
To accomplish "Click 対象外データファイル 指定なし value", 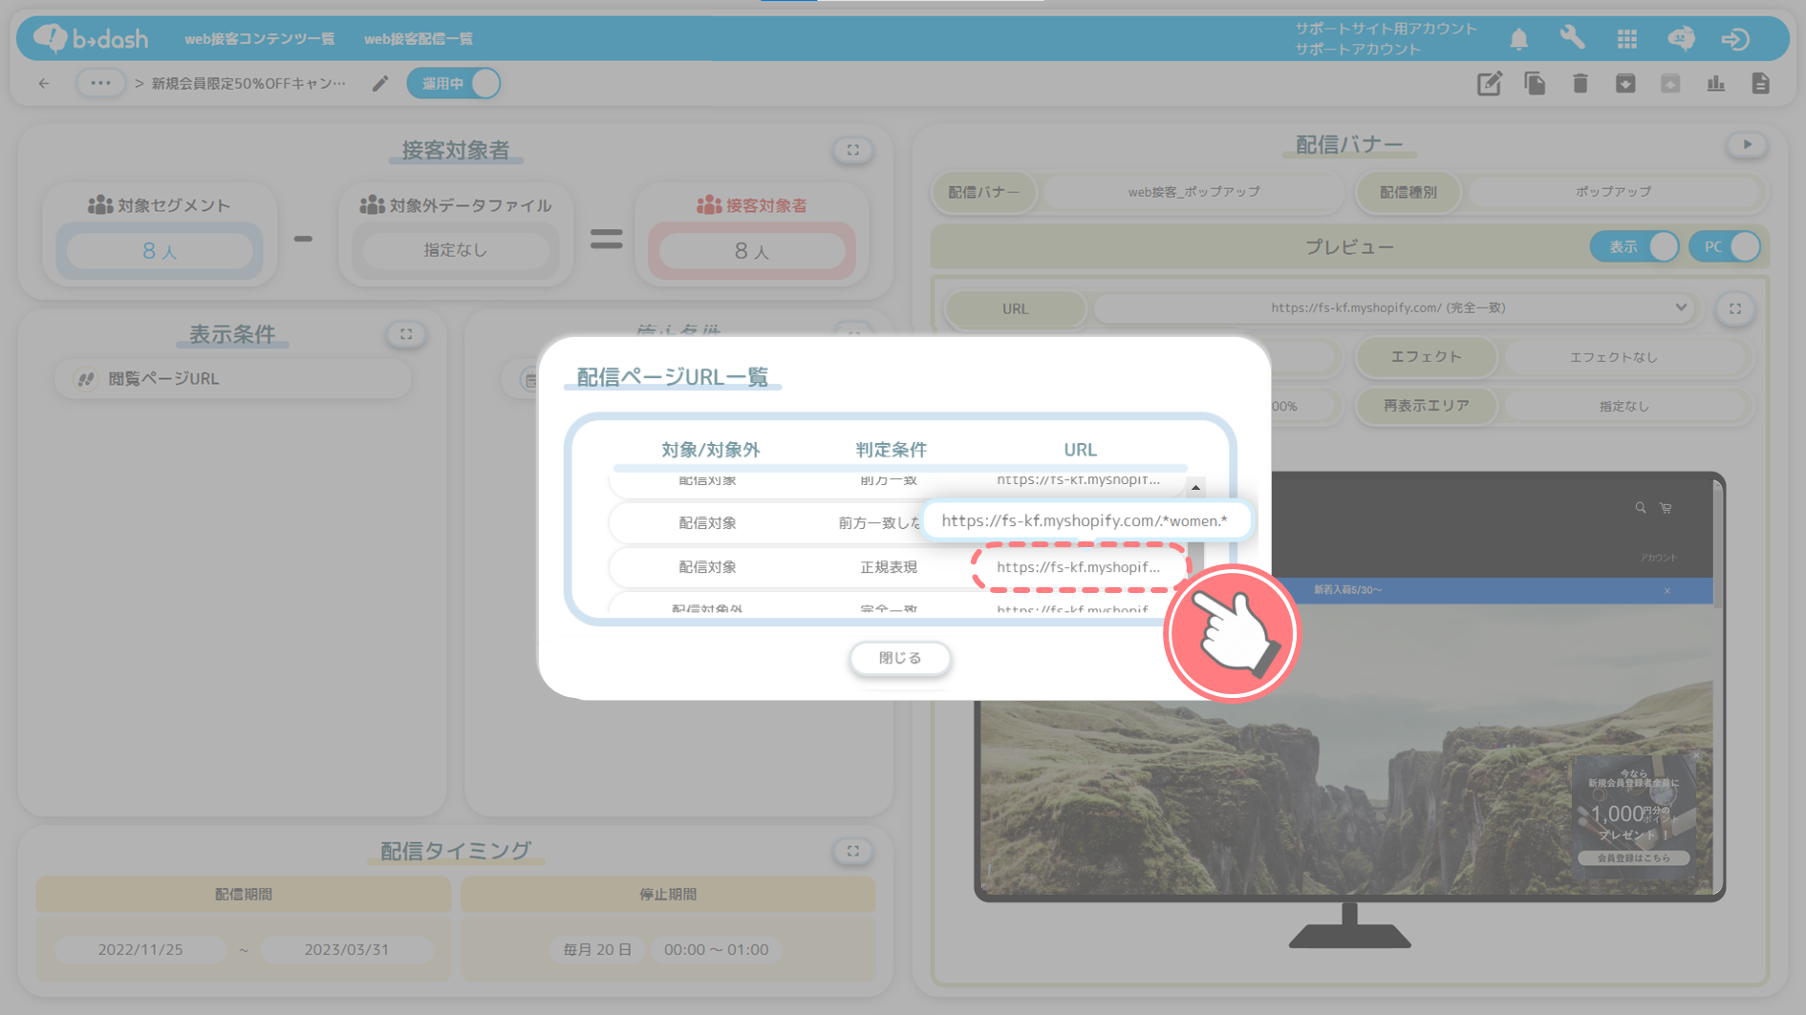I will tap(456, 250).
